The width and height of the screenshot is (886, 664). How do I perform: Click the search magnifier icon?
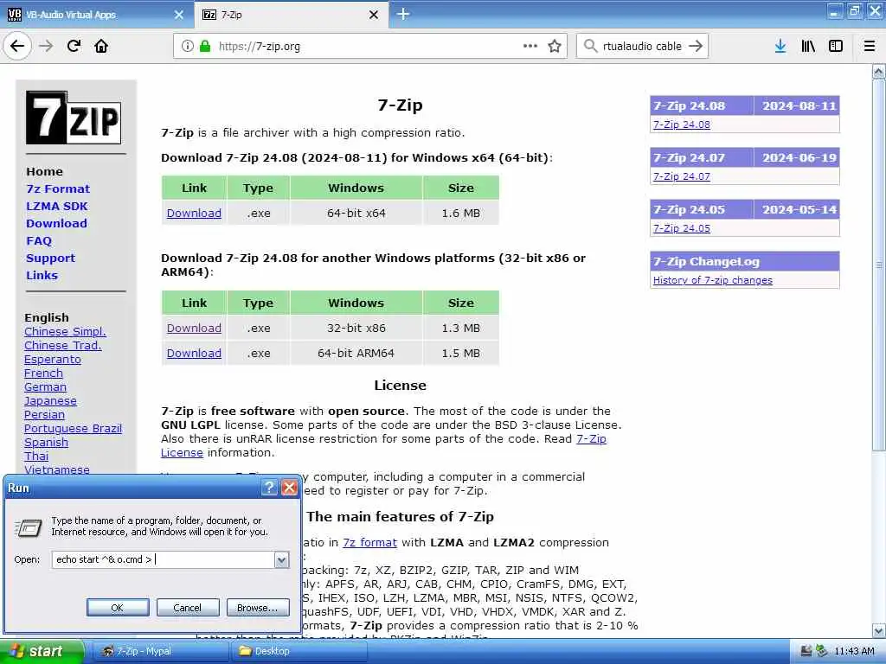[590, 47]
